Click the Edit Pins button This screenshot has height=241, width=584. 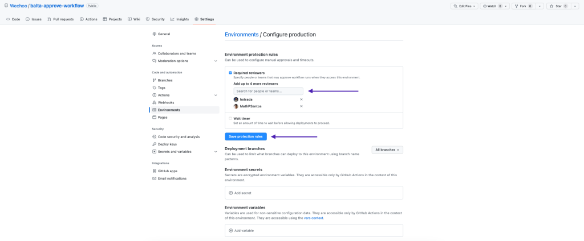tap(464, 6)
